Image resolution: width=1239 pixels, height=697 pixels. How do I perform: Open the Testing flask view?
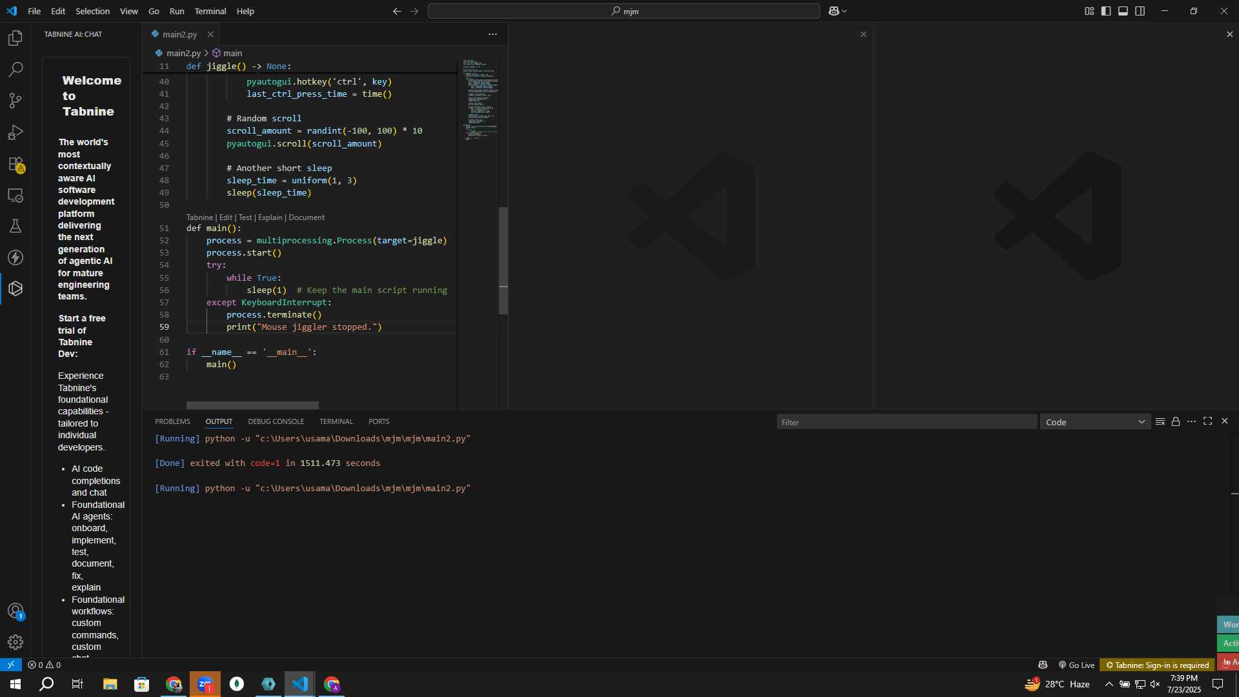[15, 226]
